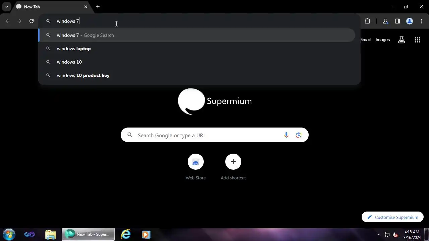Click search icon in the page search box
Screen dimensions: 429x241
(130, 135)
